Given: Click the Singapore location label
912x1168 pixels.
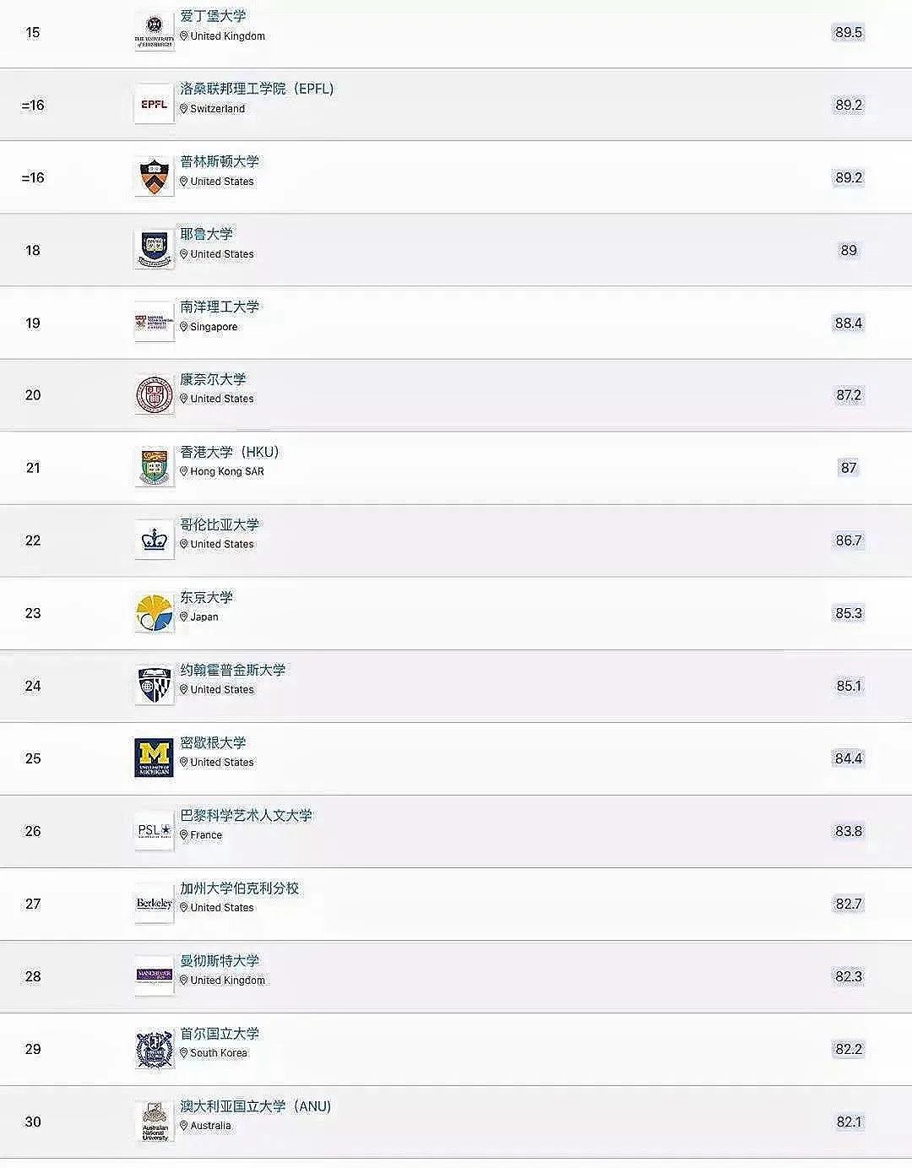Looking at the screenshot, I should tap(213, 327).
